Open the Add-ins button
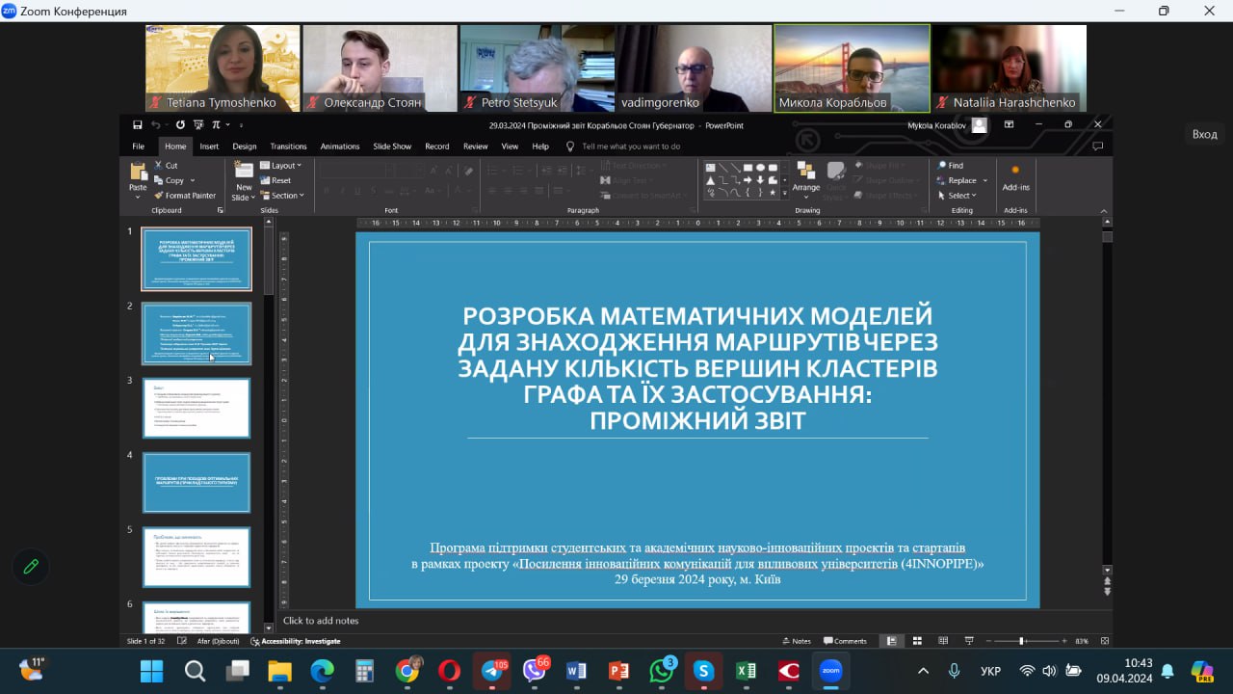Screen dimensions: 1233x694 (x=1015, y=177)
